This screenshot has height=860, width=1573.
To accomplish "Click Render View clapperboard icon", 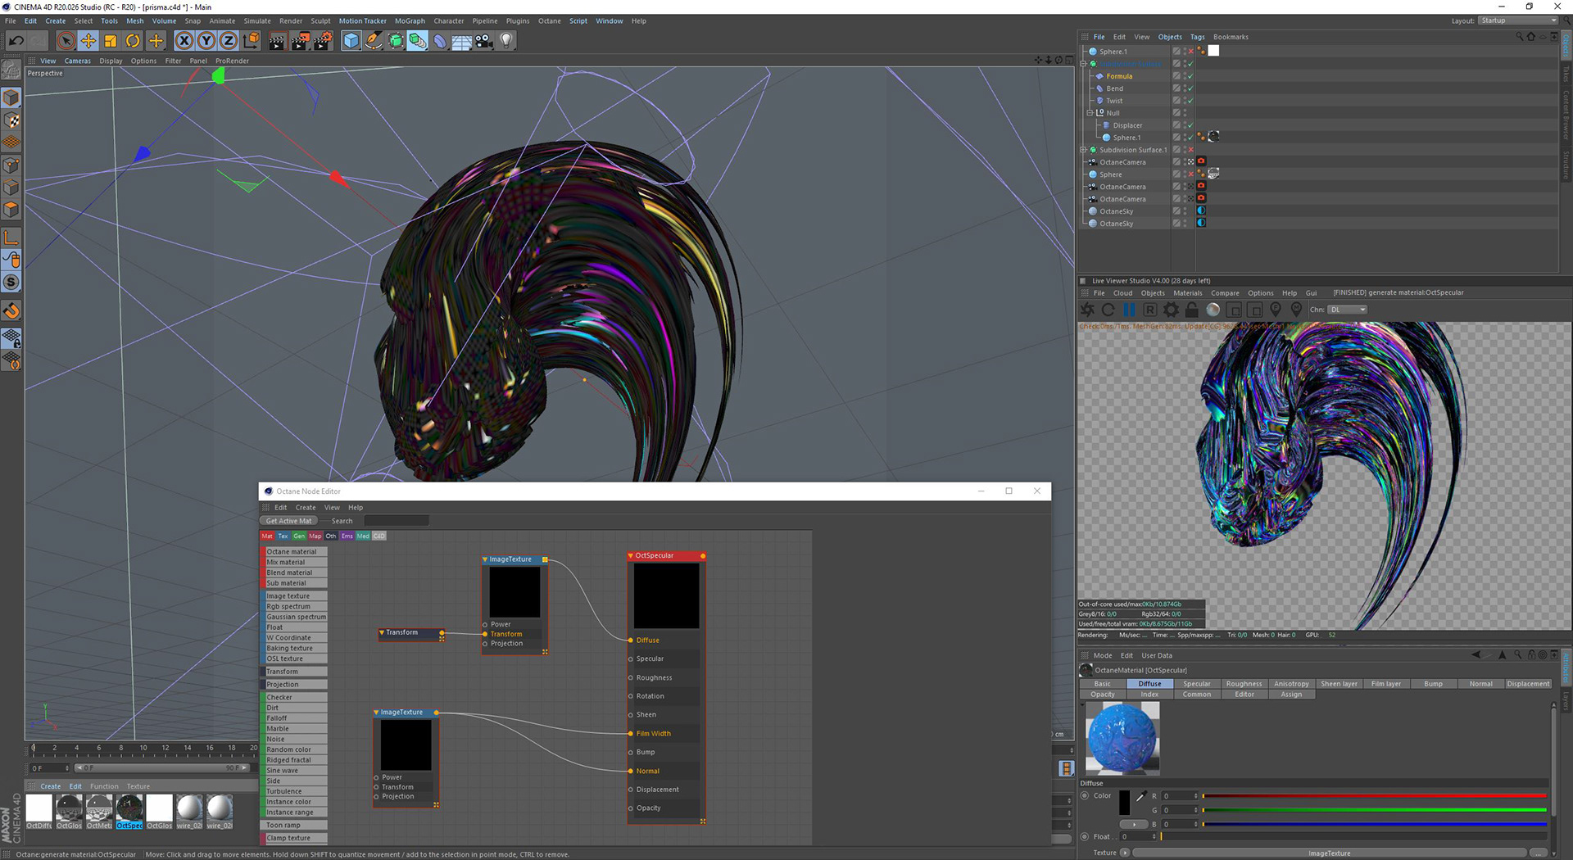I will (x=278, y=40).
